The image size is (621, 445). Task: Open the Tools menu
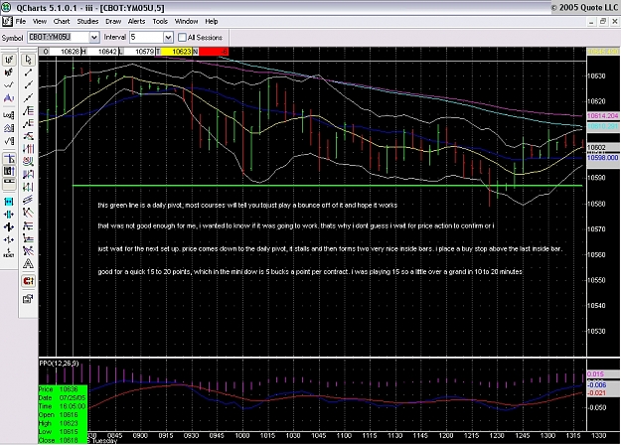click(160, 22)
